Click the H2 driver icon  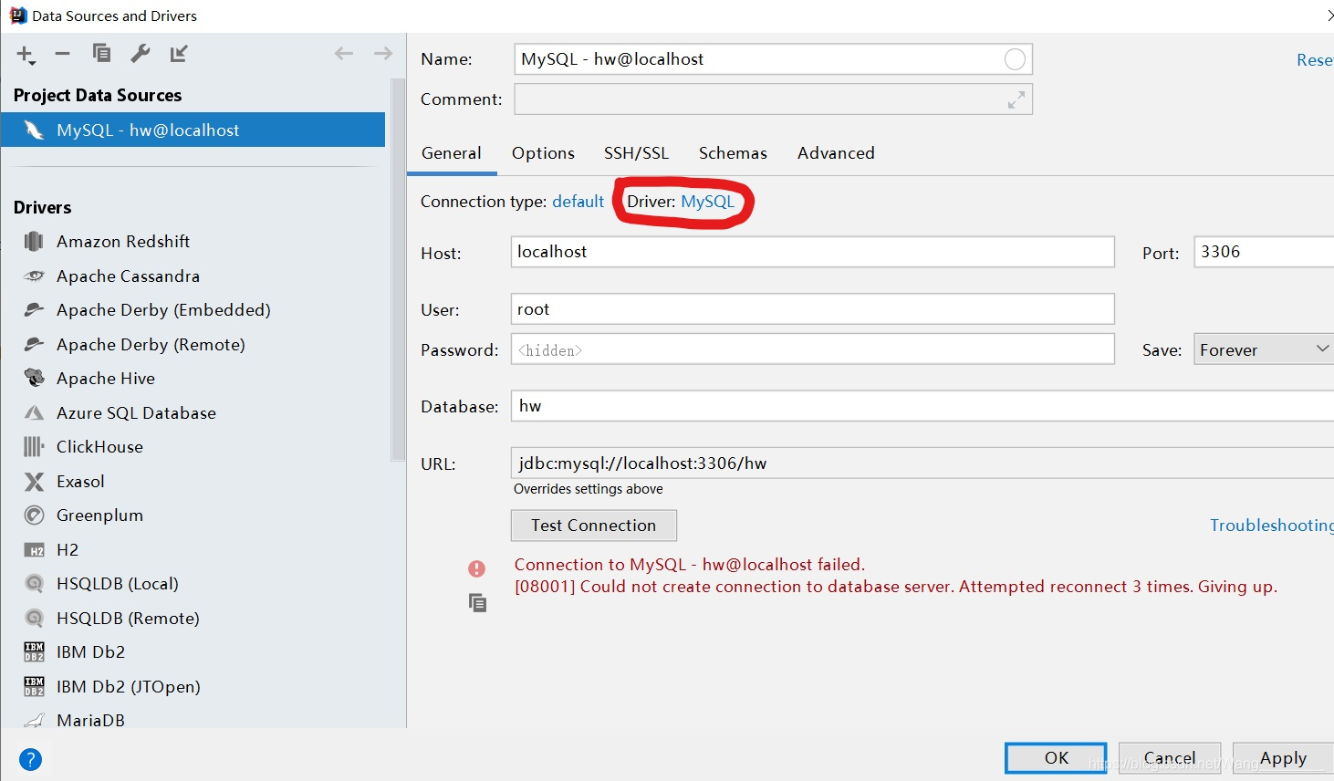coord(34,549)
